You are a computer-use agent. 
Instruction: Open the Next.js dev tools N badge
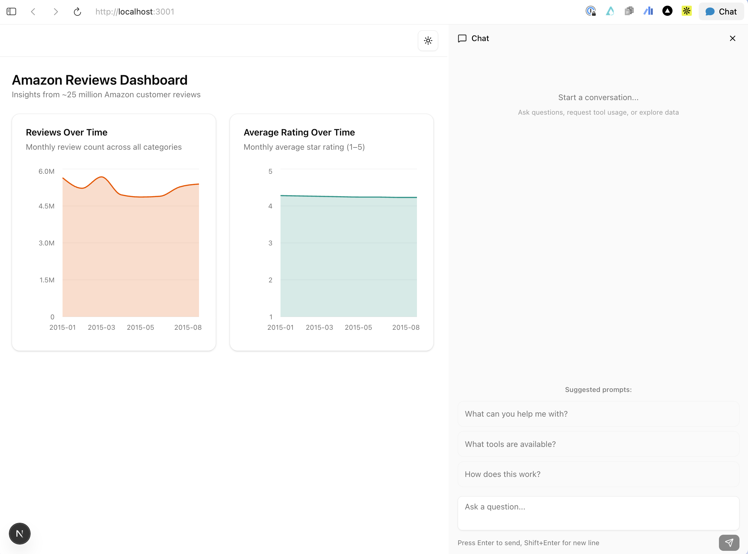(x=20, y=533)
